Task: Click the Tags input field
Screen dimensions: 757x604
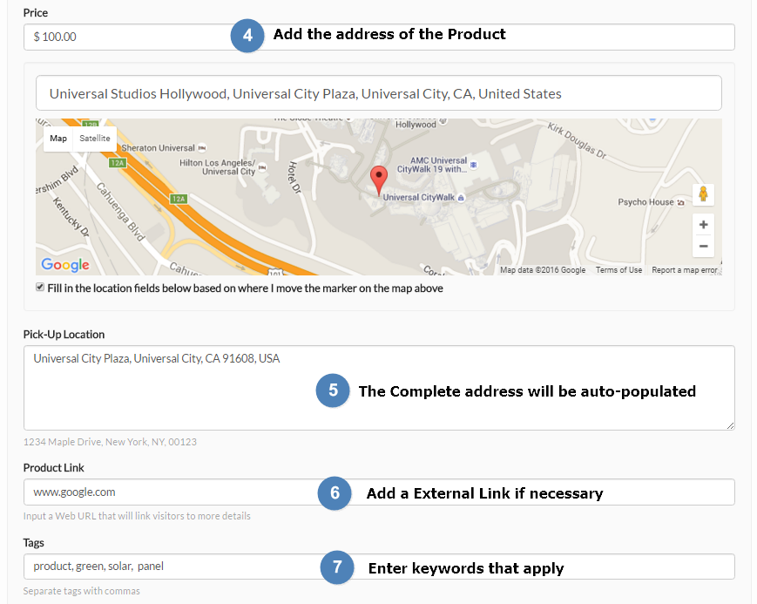Action: [379, 567]
